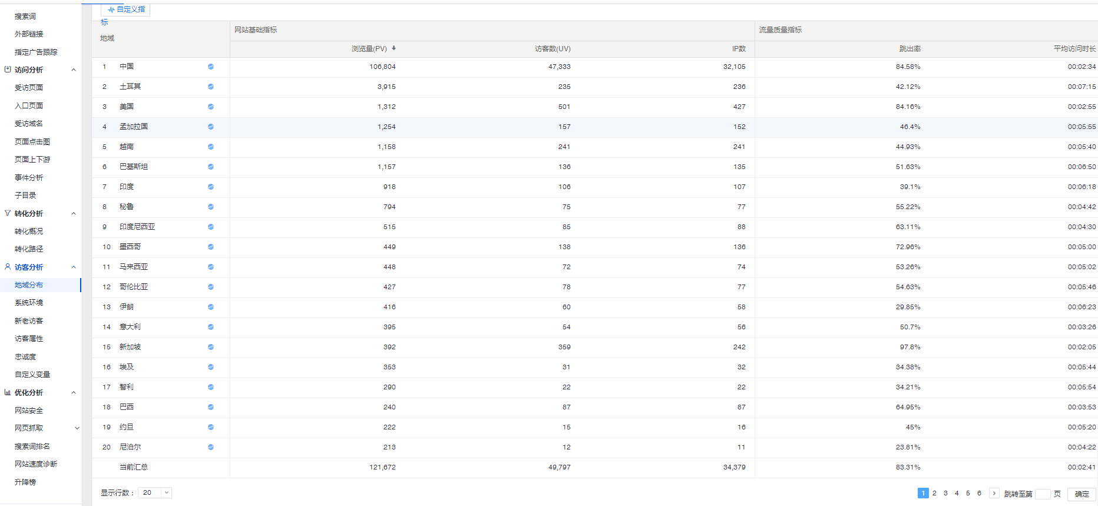Open 新老访客 in the sidebar
This screenshot has width=1098, height=506.
click(29, 321)
